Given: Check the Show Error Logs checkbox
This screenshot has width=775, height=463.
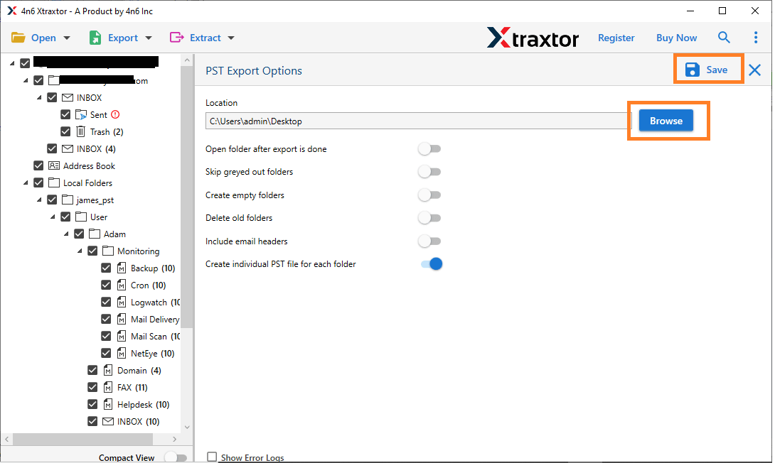Looking at the screenshot, I should click(212, 457).
